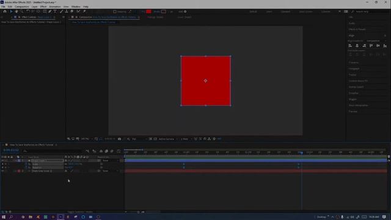
Task: Switch to the Small Screen workspace
Action: (x=305, y=12)
